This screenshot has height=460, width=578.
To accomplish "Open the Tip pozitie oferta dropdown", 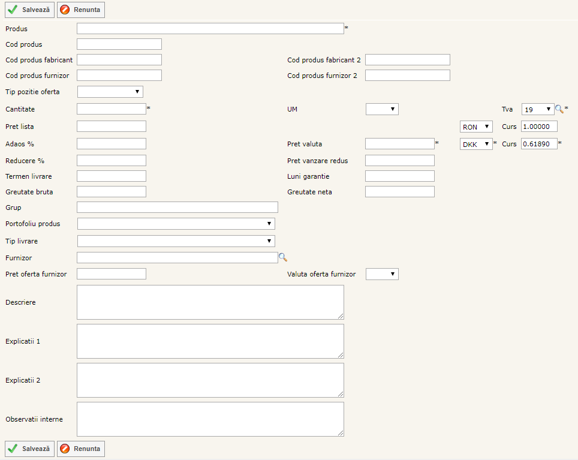I will (x=110, y=92).
